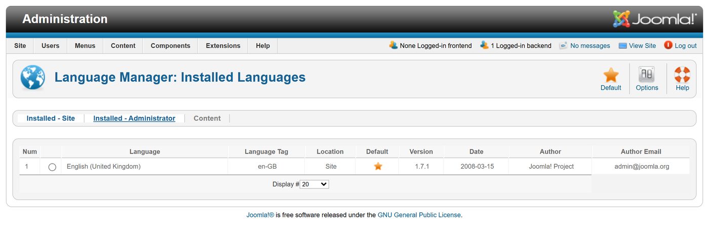
Task: Click the Site location cell in table
Action: 331,166
